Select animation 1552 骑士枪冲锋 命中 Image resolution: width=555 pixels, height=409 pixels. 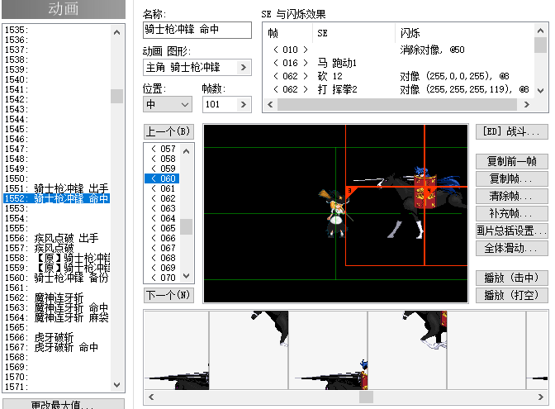coord(57,198)
